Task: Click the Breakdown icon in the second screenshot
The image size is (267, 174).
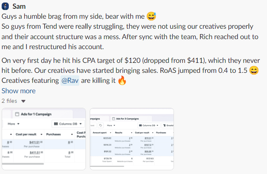Action: click(164, 125)
